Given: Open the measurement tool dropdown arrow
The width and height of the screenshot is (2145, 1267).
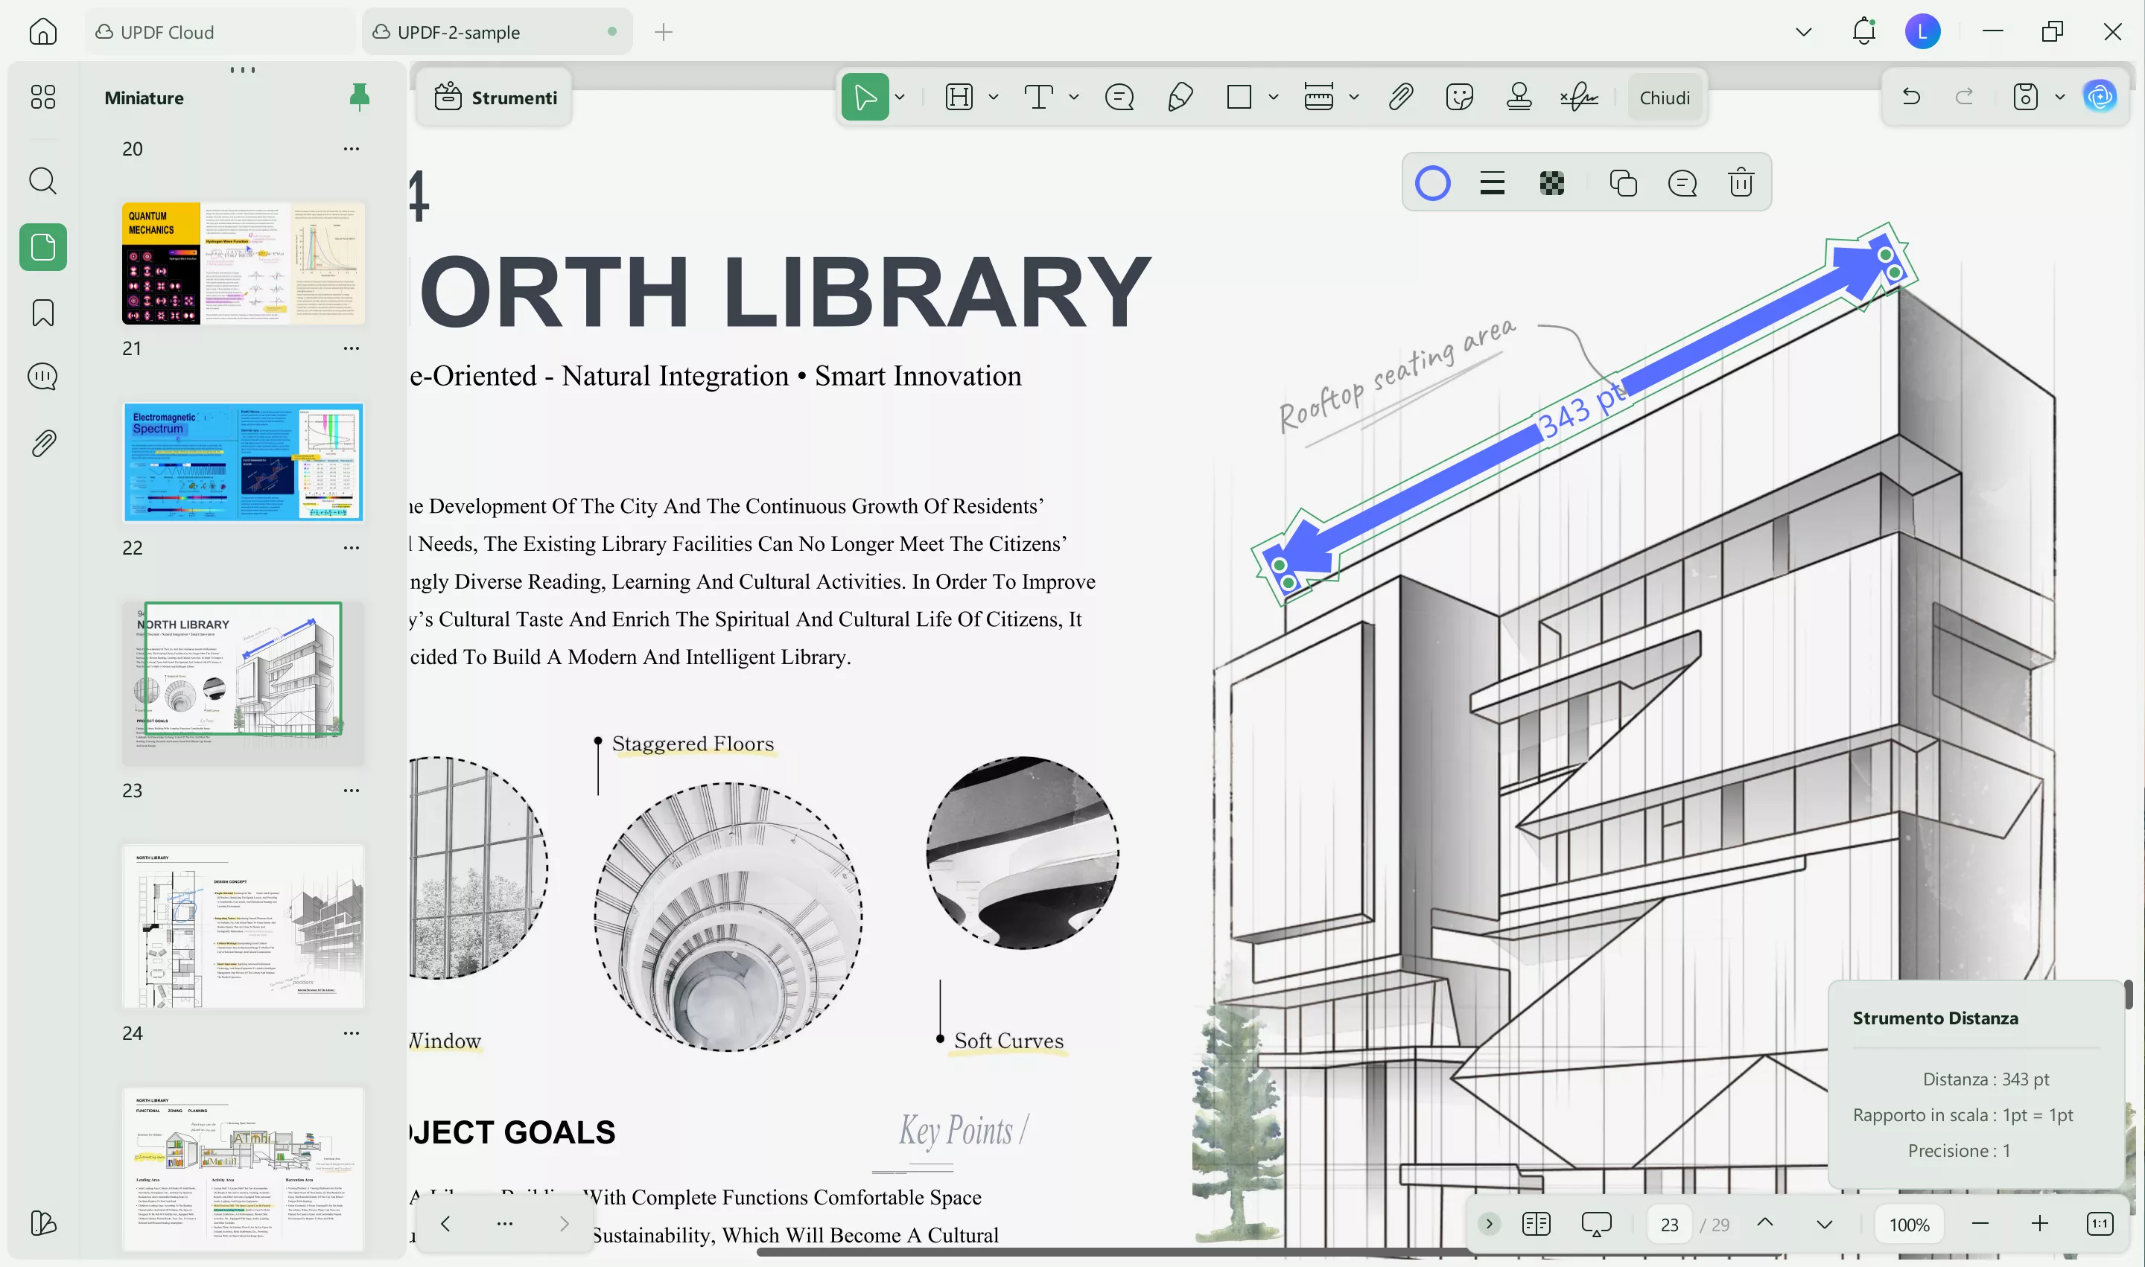Looking at the screenshot, I should point(1354,98).
